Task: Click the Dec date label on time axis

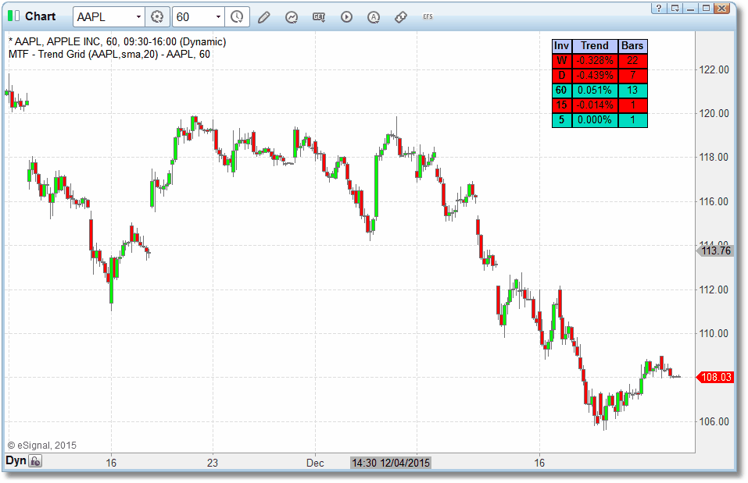Action: point(315,463)
